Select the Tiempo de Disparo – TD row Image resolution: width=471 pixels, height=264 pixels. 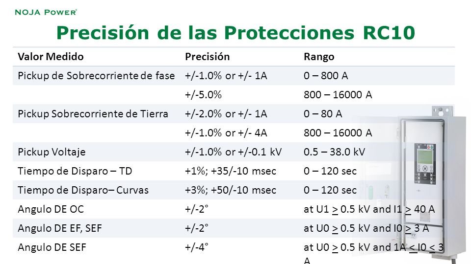234,171
